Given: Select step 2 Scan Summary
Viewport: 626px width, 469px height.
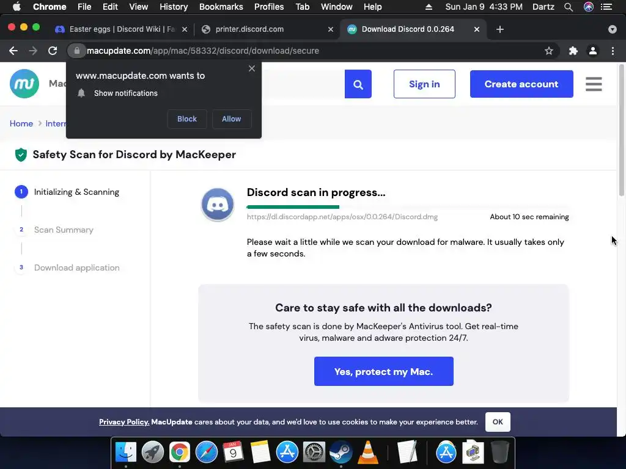Looking at the screenshot, I should pyautogui.click(x=54, y=230).
